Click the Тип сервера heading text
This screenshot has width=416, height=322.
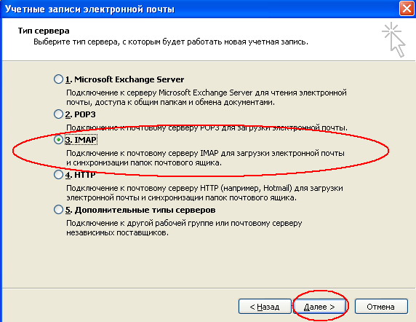click(44, 31)
